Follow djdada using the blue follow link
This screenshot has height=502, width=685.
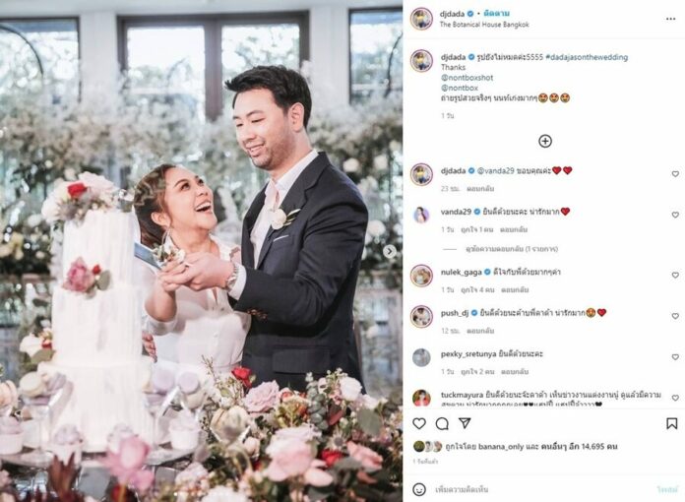pos(496,14)
